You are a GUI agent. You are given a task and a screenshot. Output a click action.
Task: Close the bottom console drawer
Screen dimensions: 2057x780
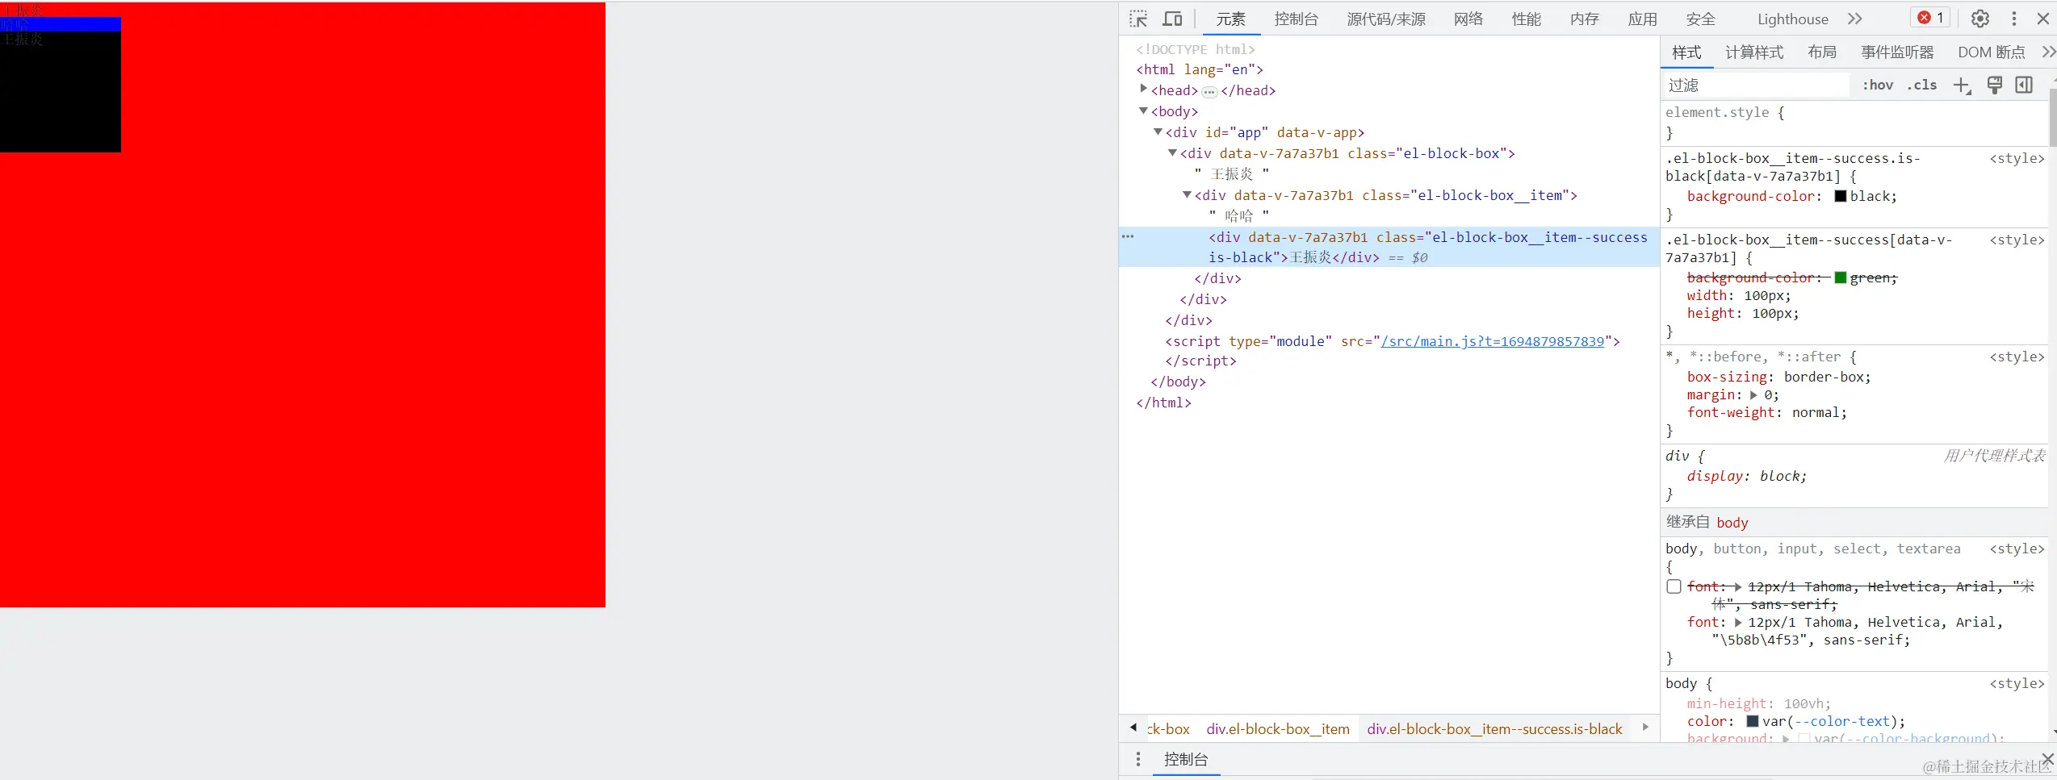click(2047, 758)
